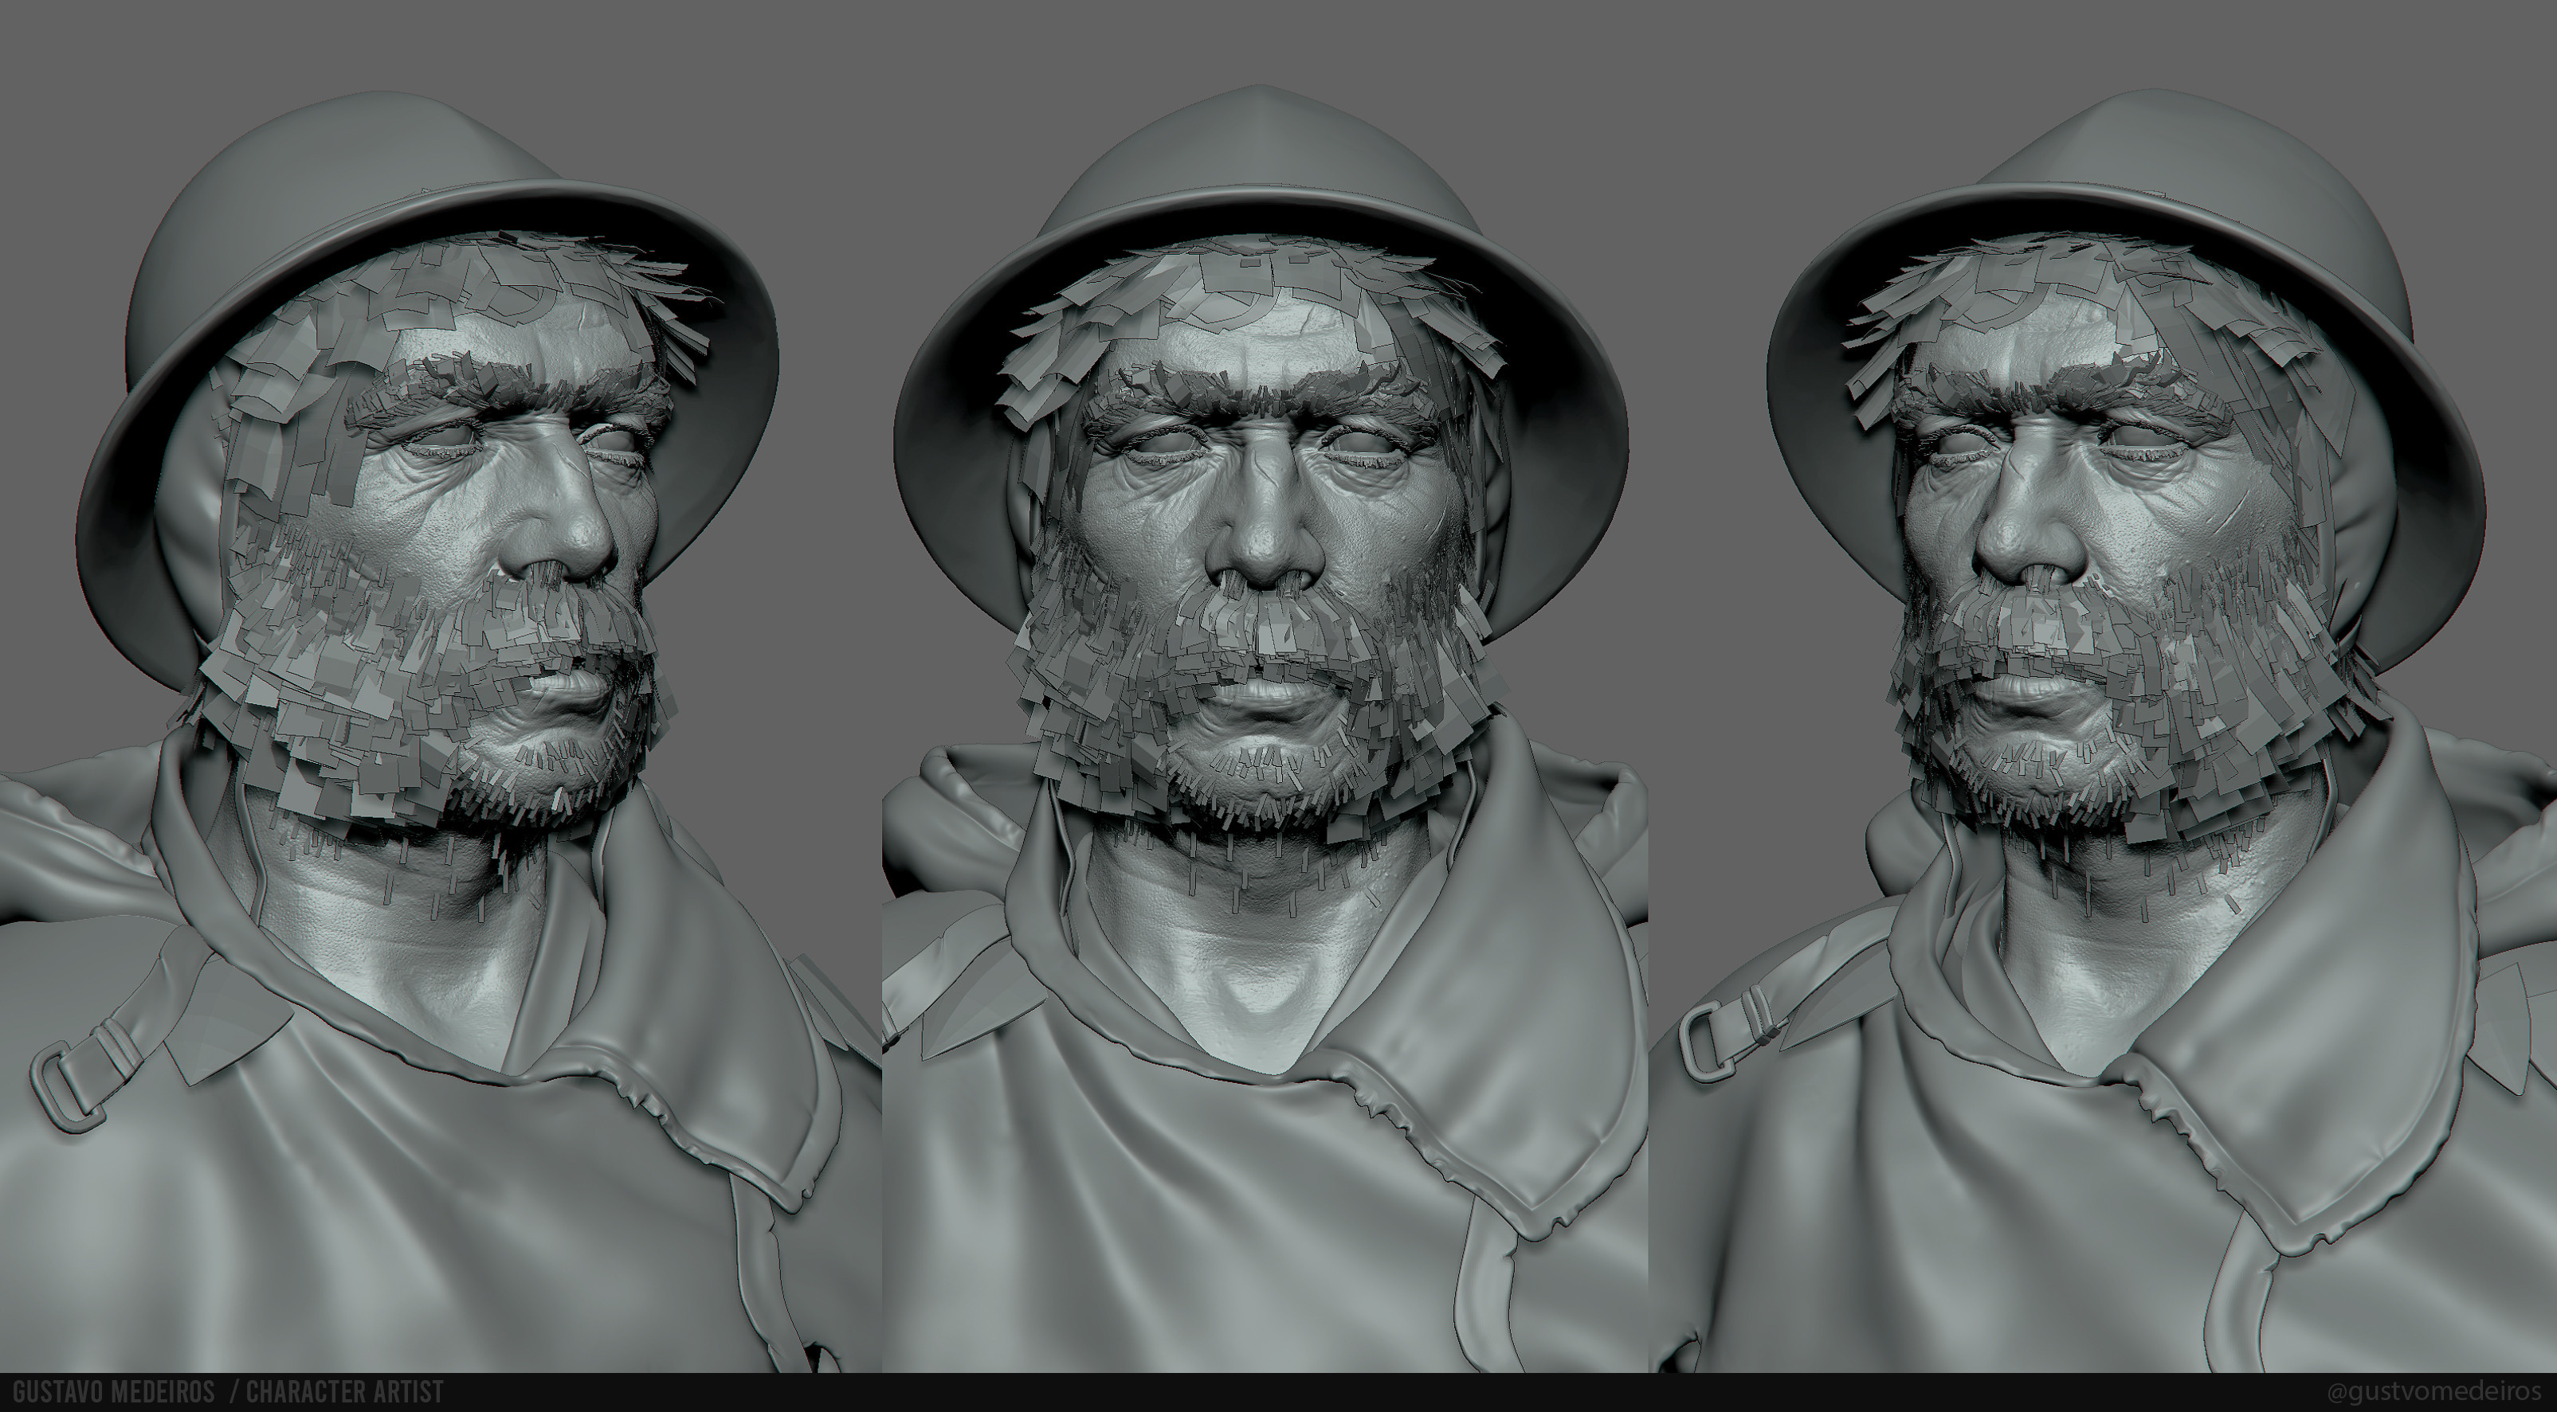Select the right three-quarter view bust render

[x=2104, y=729]
